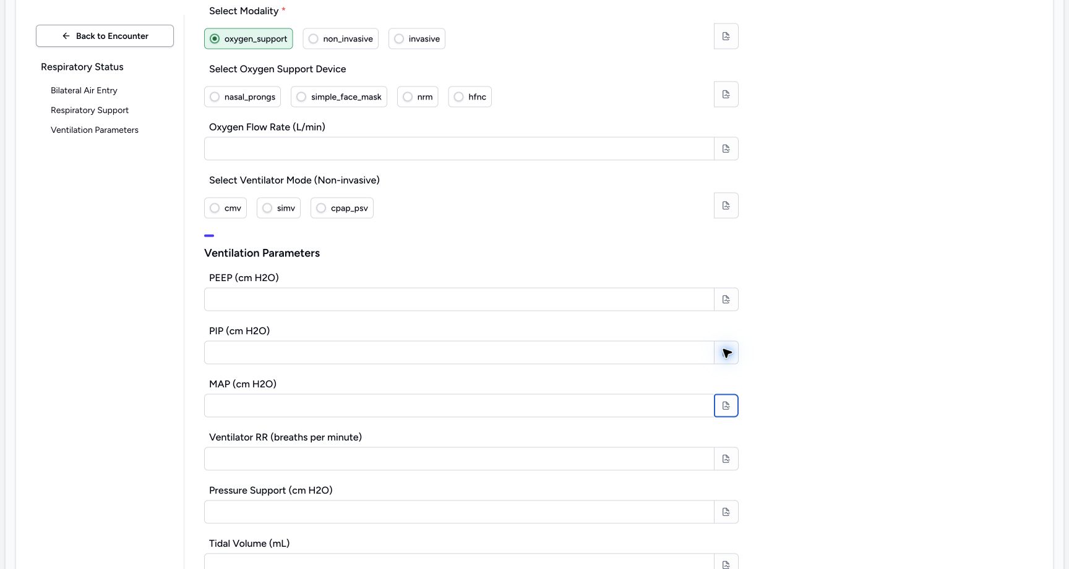
Task: Open Respiratory Status section in sidebar
Action: tap(82, 67)
